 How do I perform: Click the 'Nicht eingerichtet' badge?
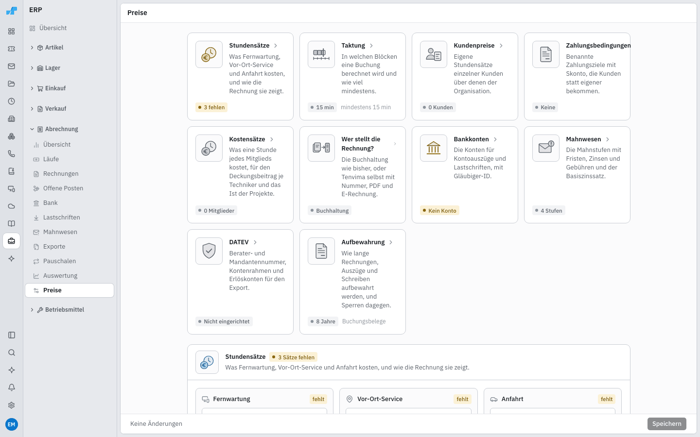coord(224,321)
